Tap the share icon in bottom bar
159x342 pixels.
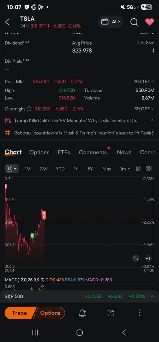[x=111, y=313]
